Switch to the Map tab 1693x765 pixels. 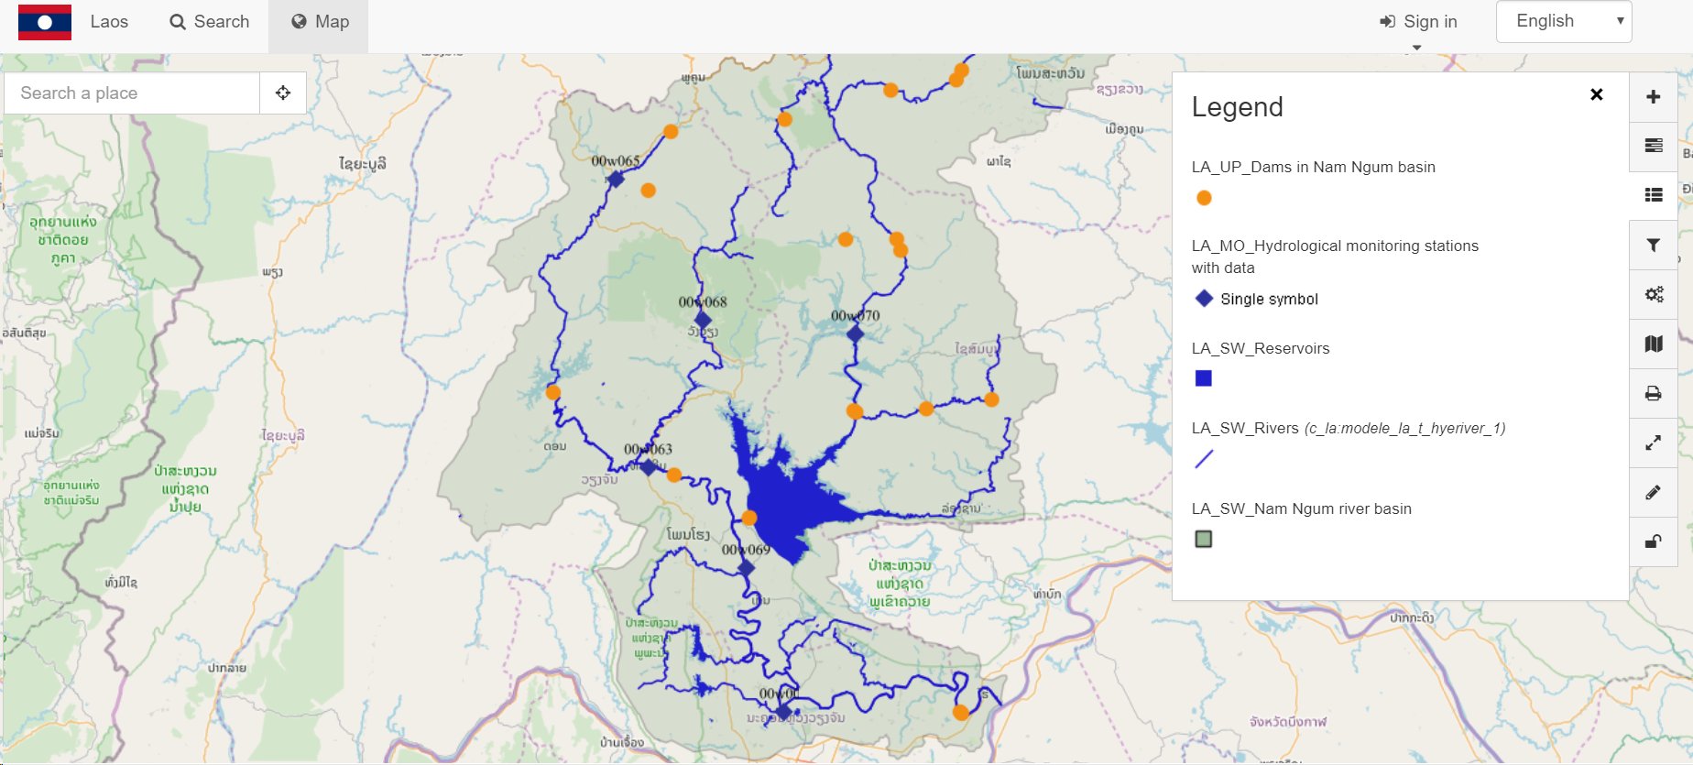(x=319, y=22)
